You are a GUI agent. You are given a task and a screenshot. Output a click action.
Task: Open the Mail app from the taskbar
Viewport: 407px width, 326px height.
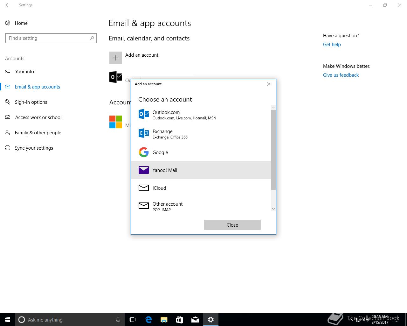click(195, 320)
